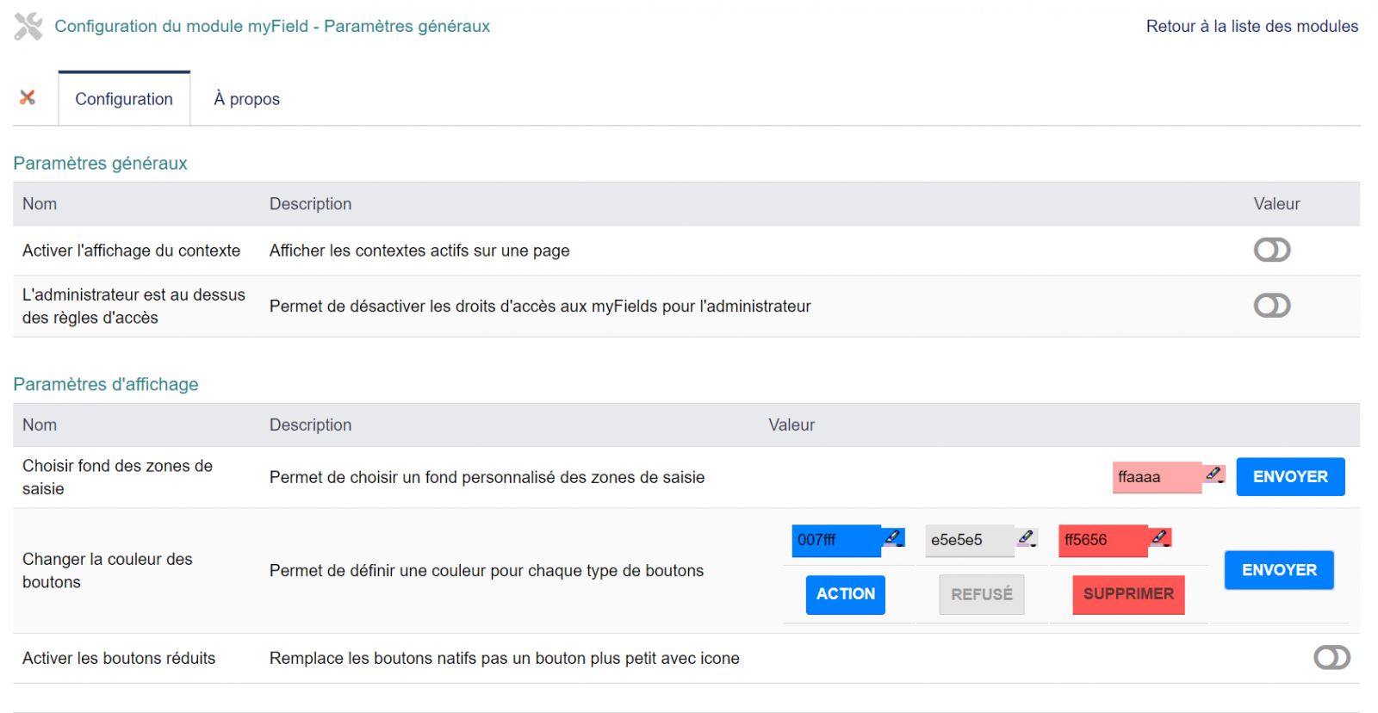The image size is (1378, 713).
Task: Enable the reduced buttons toggle
Action: 1331,658
